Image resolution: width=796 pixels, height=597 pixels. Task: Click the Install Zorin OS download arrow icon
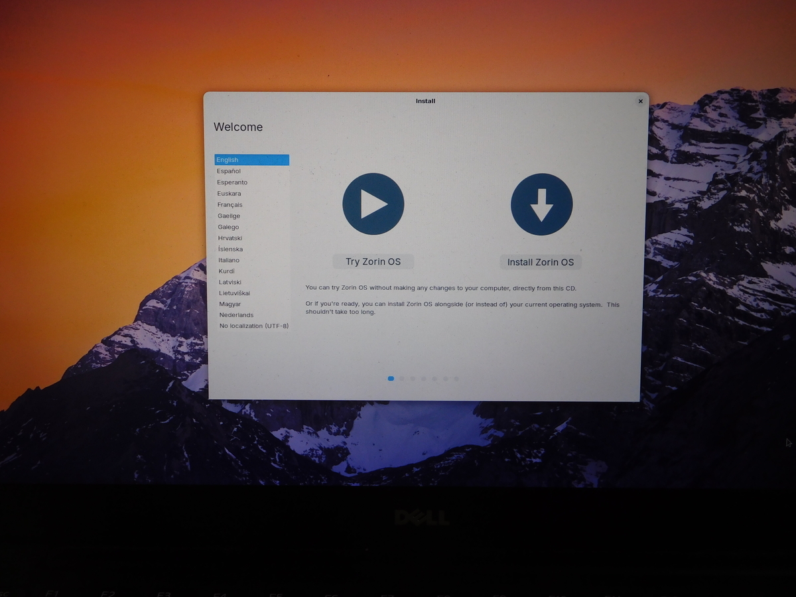[541, 204]
